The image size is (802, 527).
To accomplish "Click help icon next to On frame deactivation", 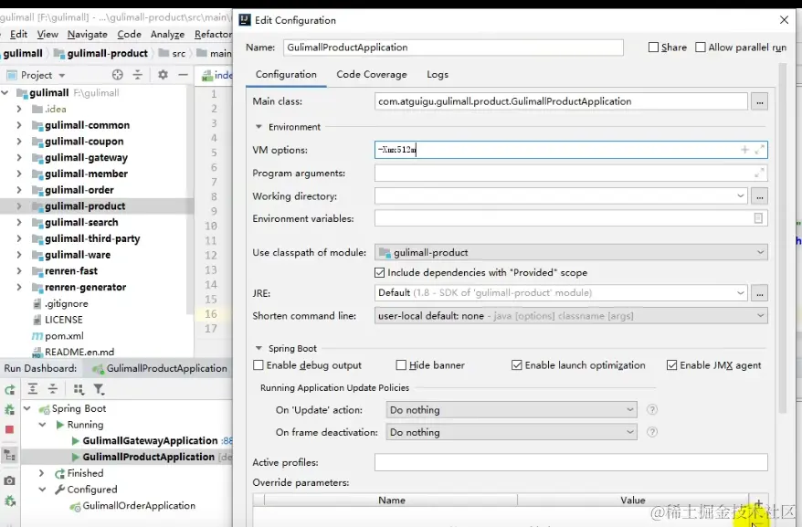I will (x=652, y=432).
